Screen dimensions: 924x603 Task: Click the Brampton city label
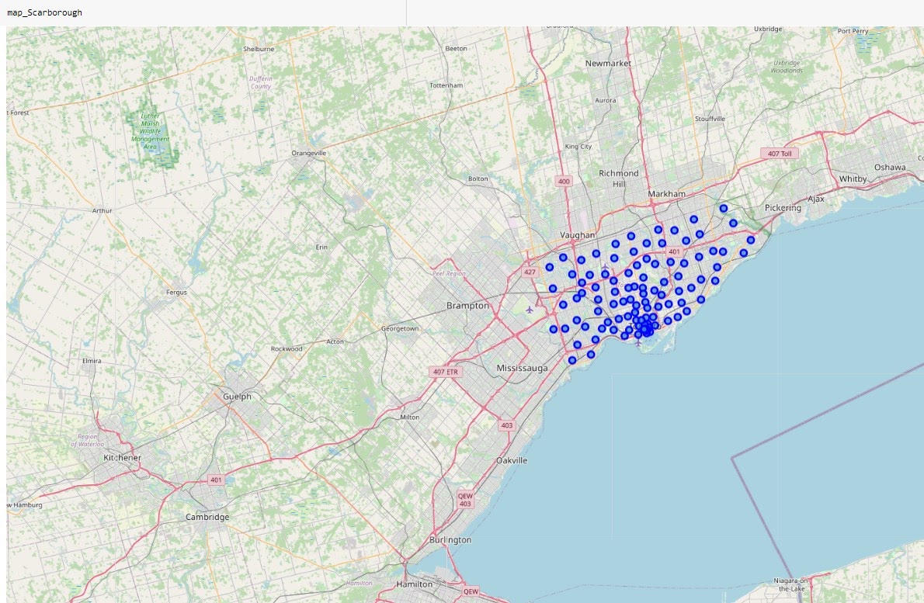pyautogui.click(x=468, y=306)
